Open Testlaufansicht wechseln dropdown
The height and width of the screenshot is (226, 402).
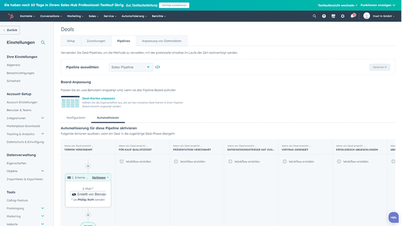[337, 5]
